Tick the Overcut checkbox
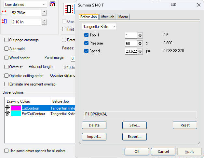This screenshot has height=158, width=204. (x=6, y=67)
